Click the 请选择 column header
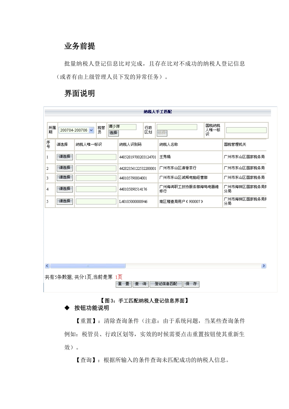Screen dimensions: 289x409 point(62,145)
